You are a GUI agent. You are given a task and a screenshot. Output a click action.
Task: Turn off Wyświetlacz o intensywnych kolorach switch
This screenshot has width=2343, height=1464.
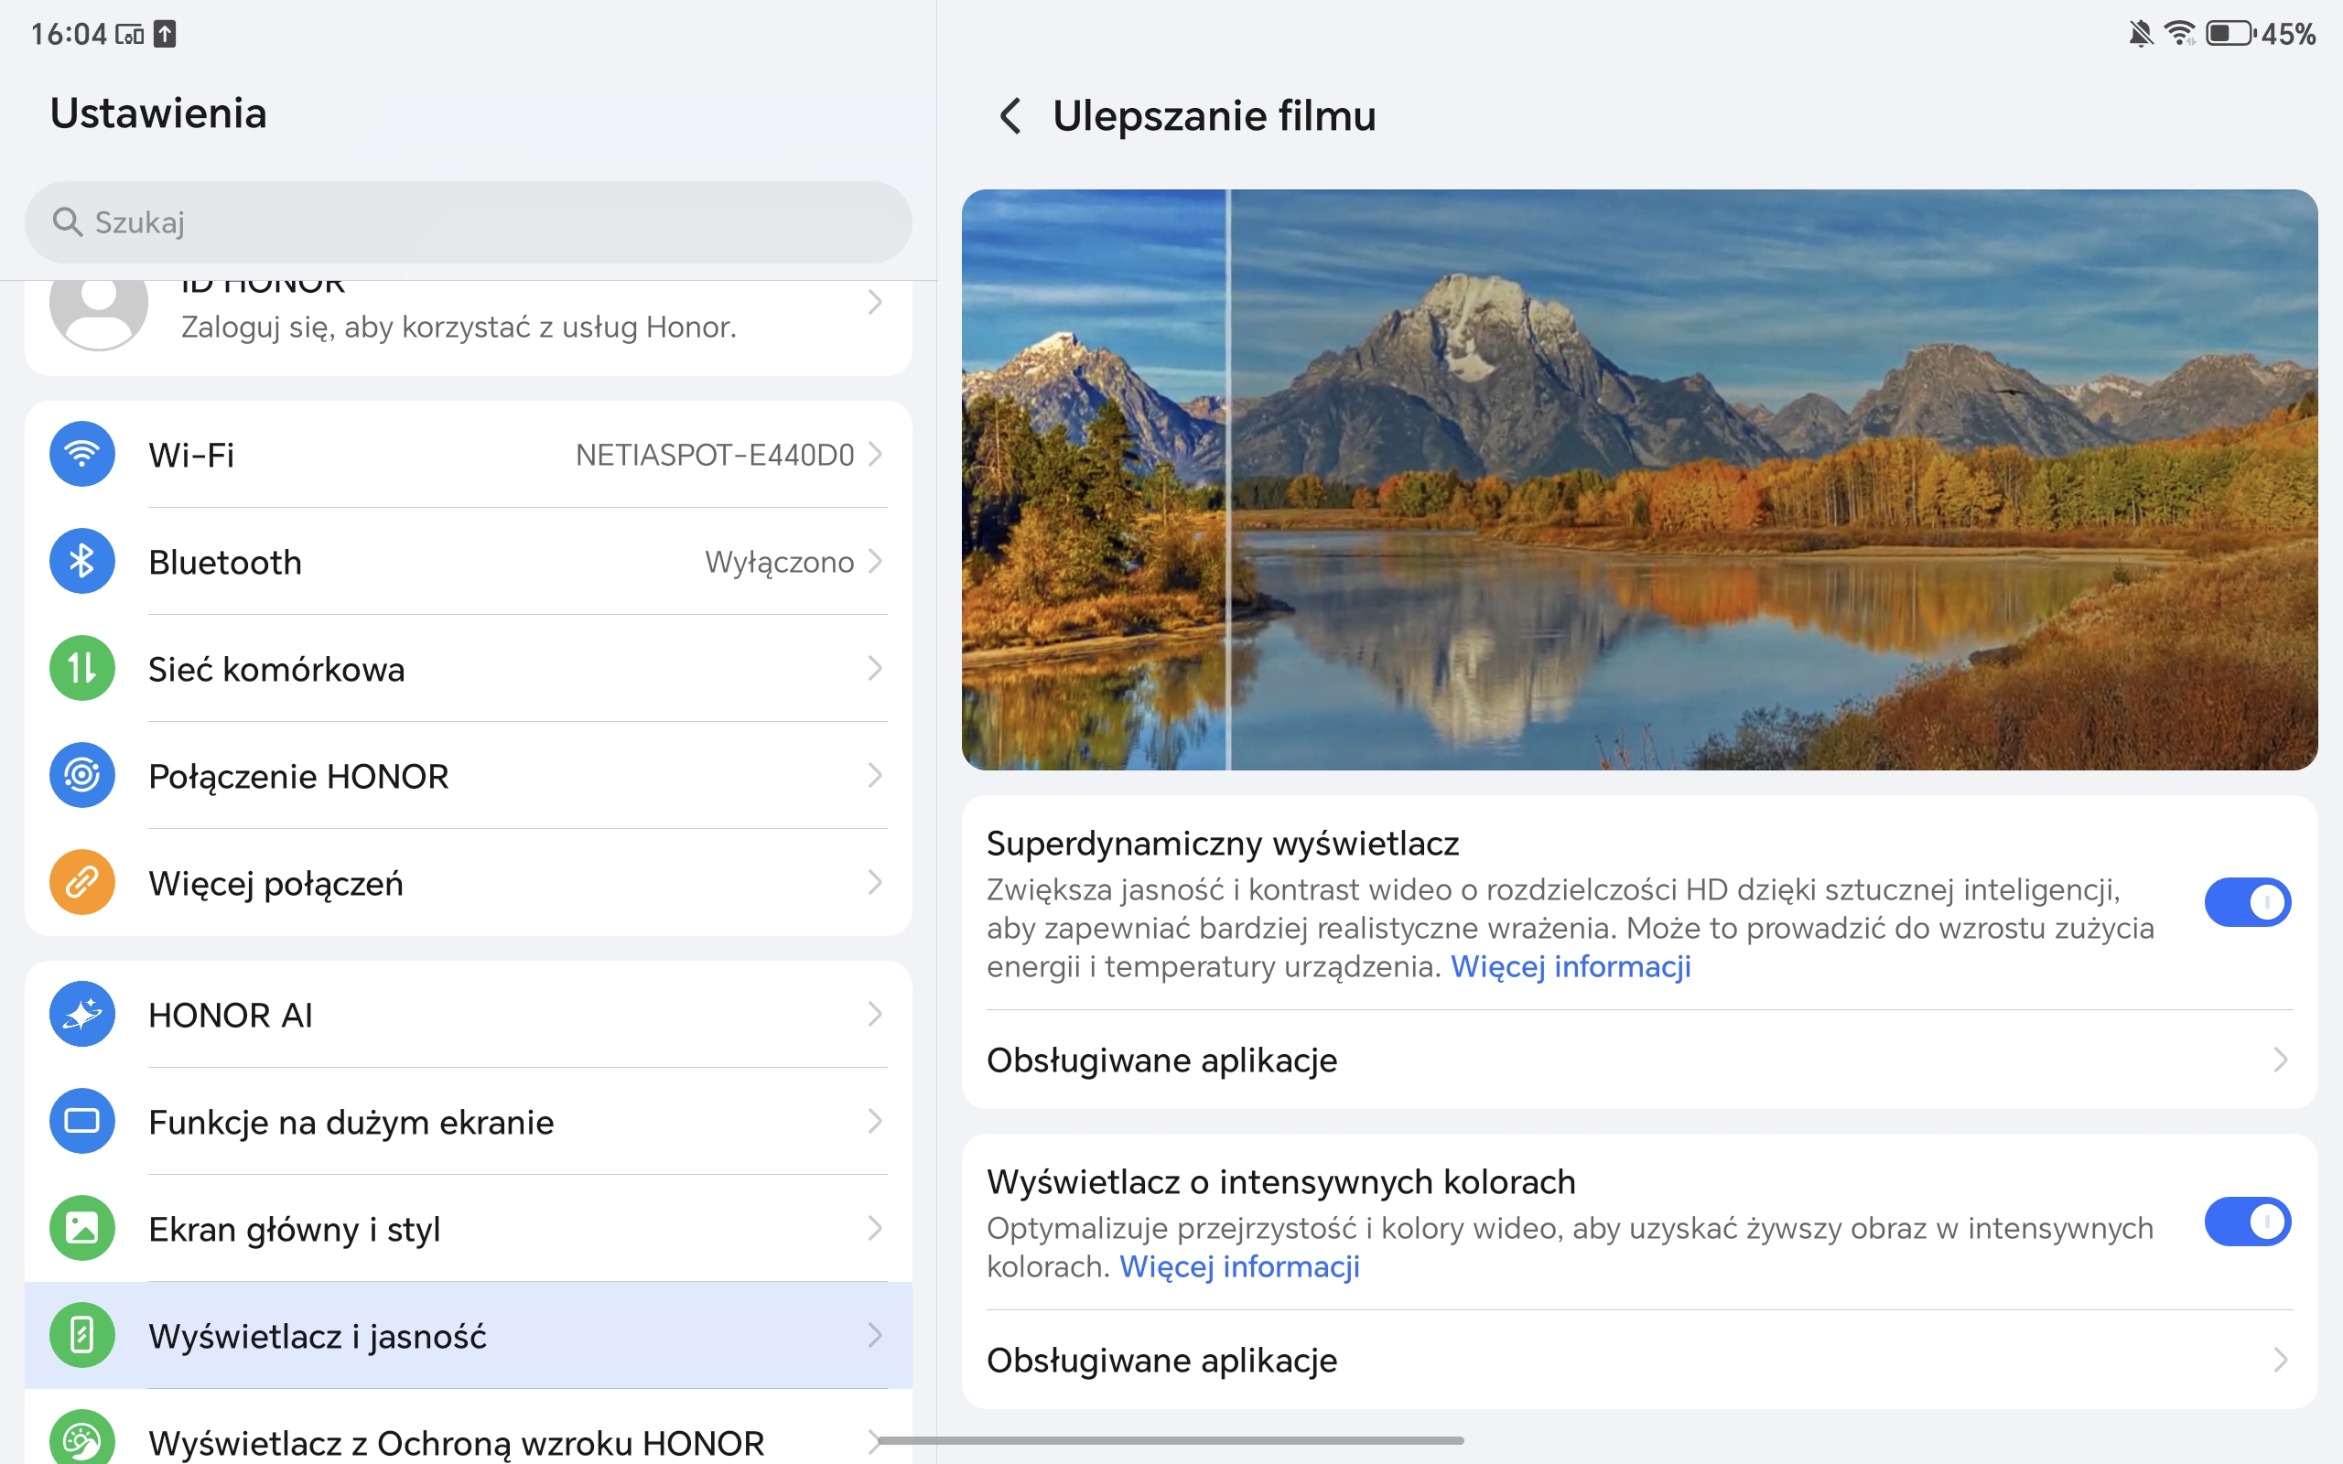tap(2247, 1221)
